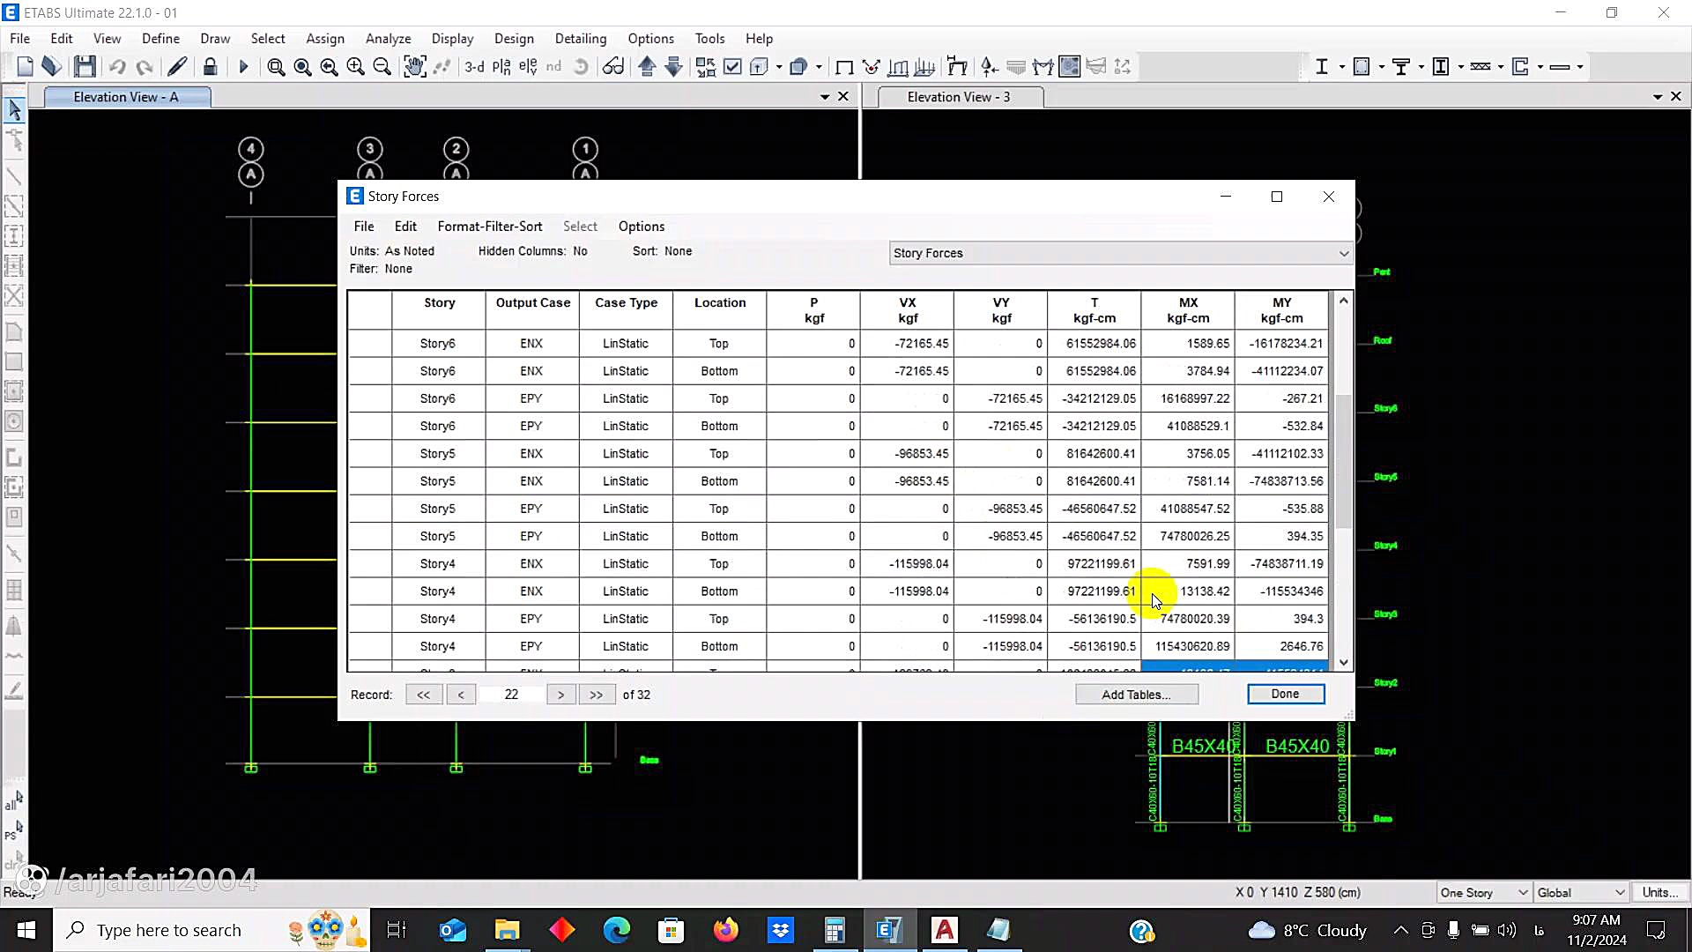Move up one story with up arrow icon
The image size is (1692, 952).
coord(647,67)
